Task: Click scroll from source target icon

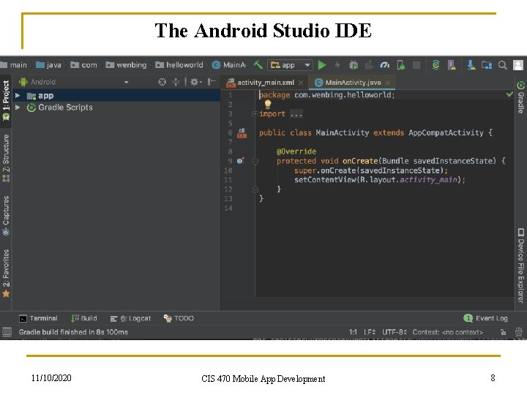Action: [162, 82]
